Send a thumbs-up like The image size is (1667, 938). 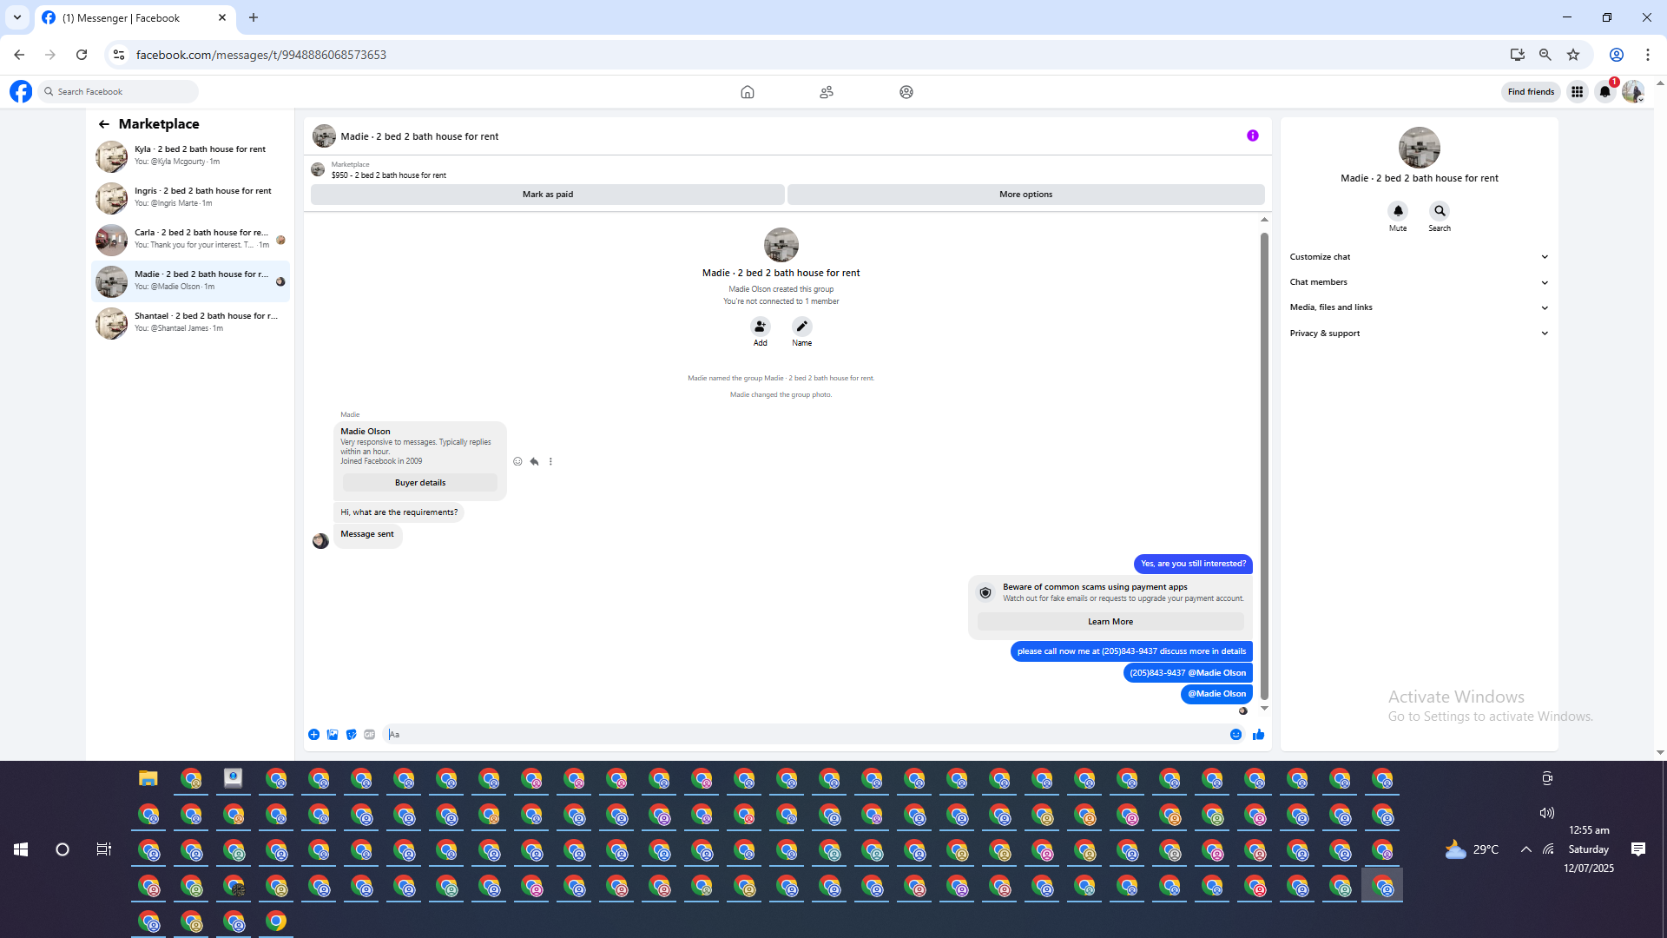[x=1258, y=735]
